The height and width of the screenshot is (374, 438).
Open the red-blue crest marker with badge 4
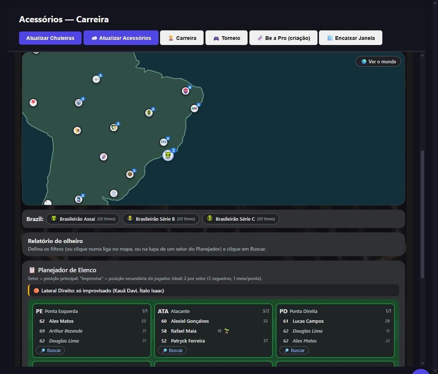tap(186, 91)
